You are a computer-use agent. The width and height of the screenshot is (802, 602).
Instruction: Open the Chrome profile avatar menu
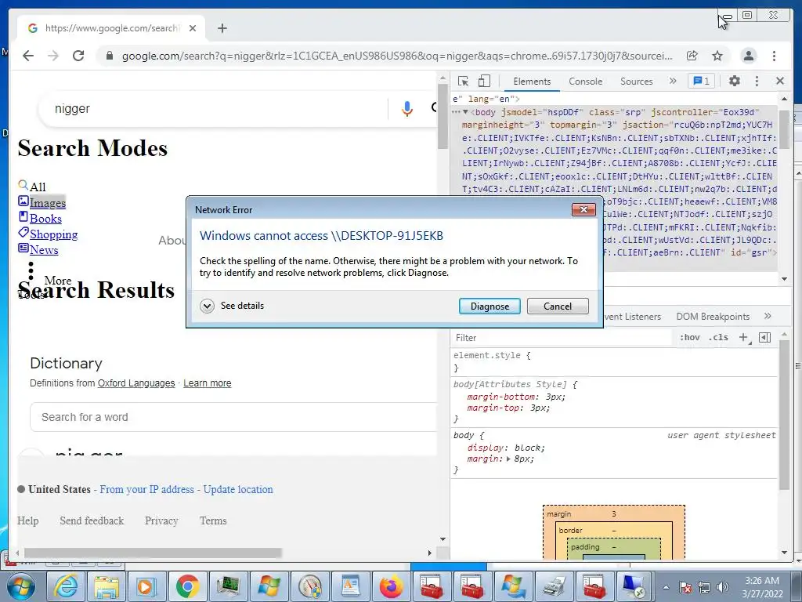(x=749, y=56)
